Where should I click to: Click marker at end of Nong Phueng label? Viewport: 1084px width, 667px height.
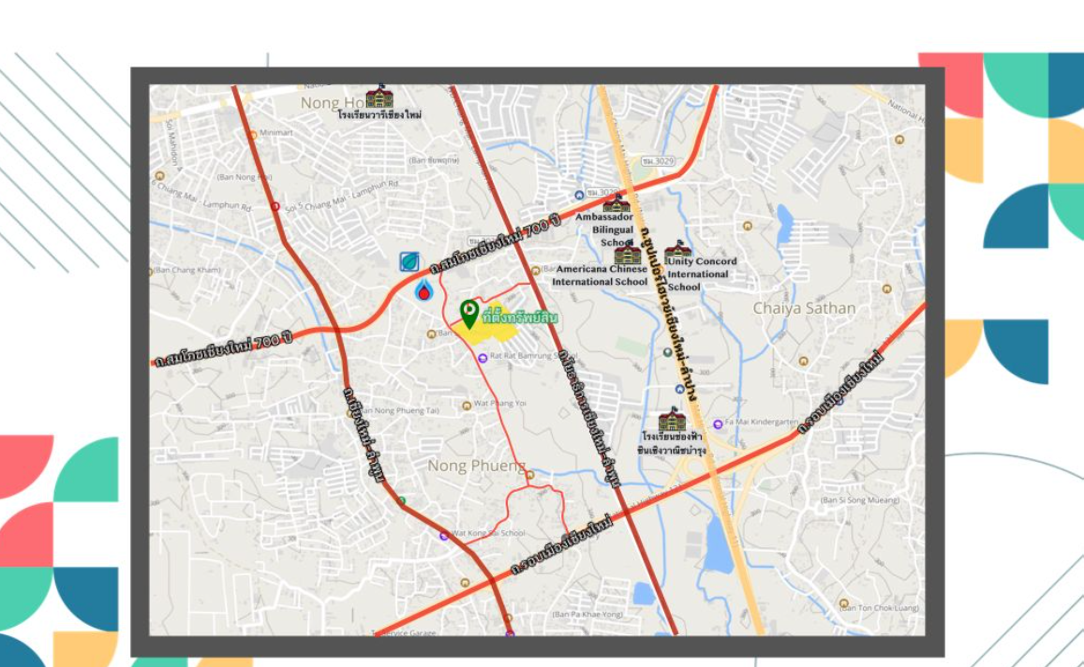coord(529,475)
